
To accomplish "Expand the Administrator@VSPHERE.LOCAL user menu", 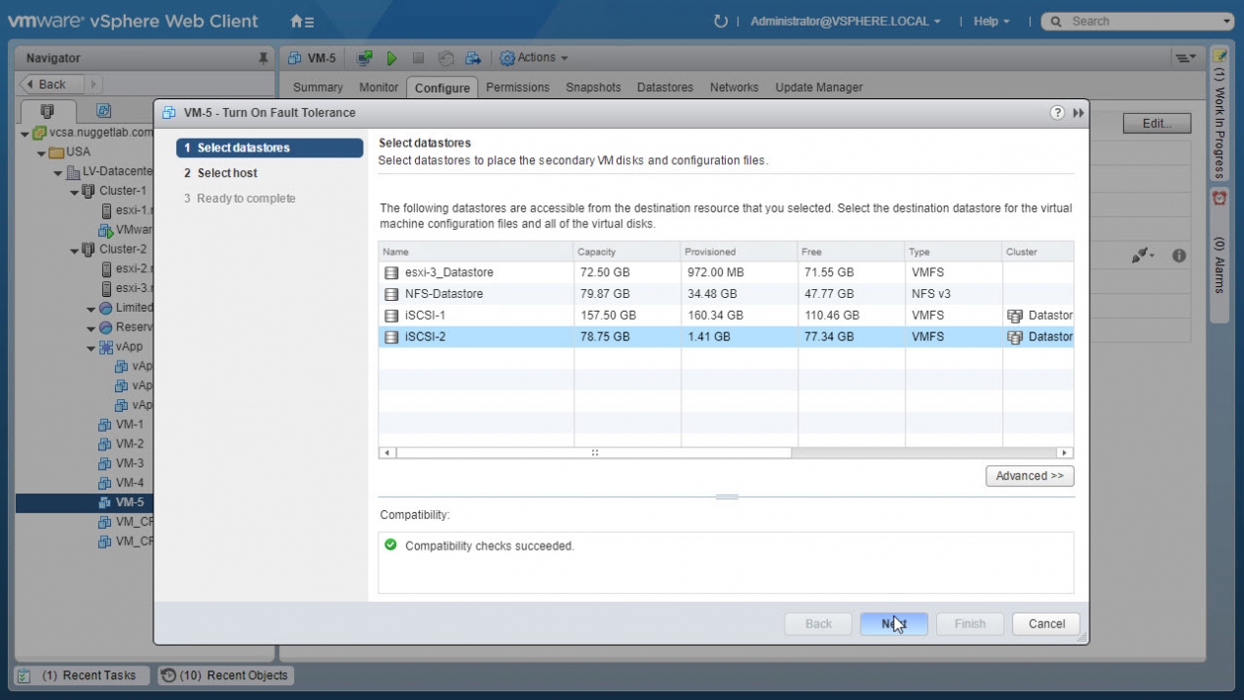I will [x=845, y=21].
